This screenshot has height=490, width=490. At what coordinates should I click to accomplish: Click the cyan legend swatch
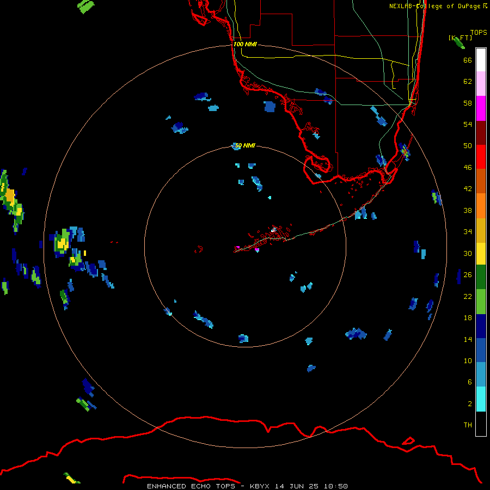(x=481, y=399)
